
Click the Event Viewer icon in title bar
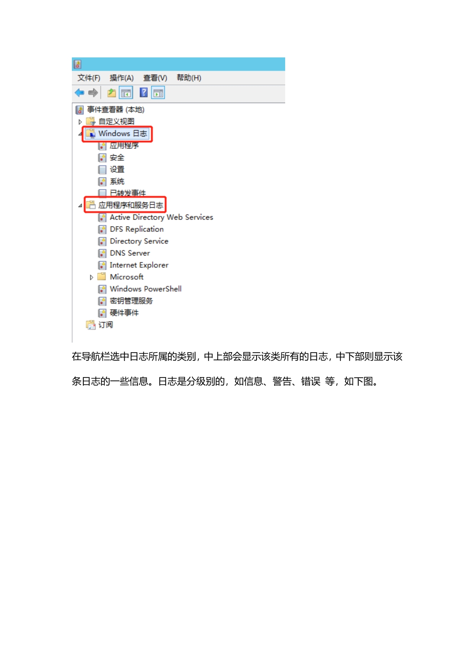coord(78,64)
